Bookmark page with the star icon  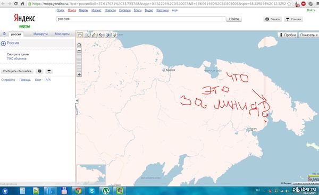click(289, 4)
